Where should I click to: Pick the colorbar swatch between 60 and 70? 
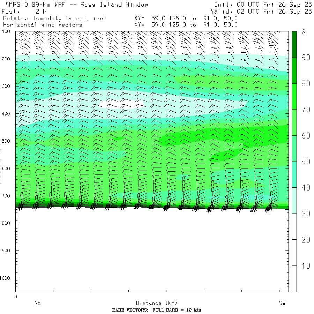(294, 122)
